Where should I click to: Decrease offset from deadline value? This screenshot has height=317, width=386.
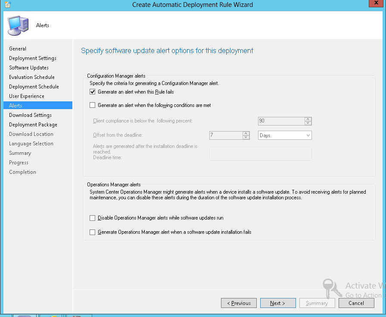click(x=246, y=137)
